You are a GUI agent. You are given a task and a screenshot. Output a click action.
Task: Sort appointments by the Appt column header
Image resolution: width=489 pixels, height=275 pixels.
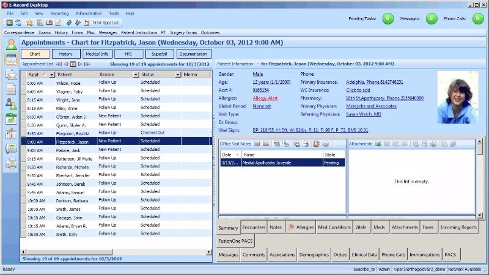pyautogui.click(x=34, y=74)
